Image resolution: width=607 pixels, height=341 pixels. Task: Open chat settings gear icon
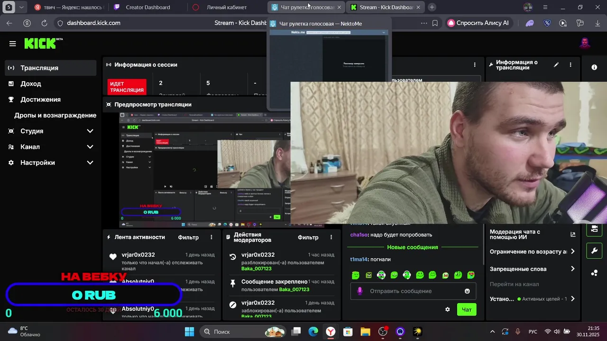(447, 309)
